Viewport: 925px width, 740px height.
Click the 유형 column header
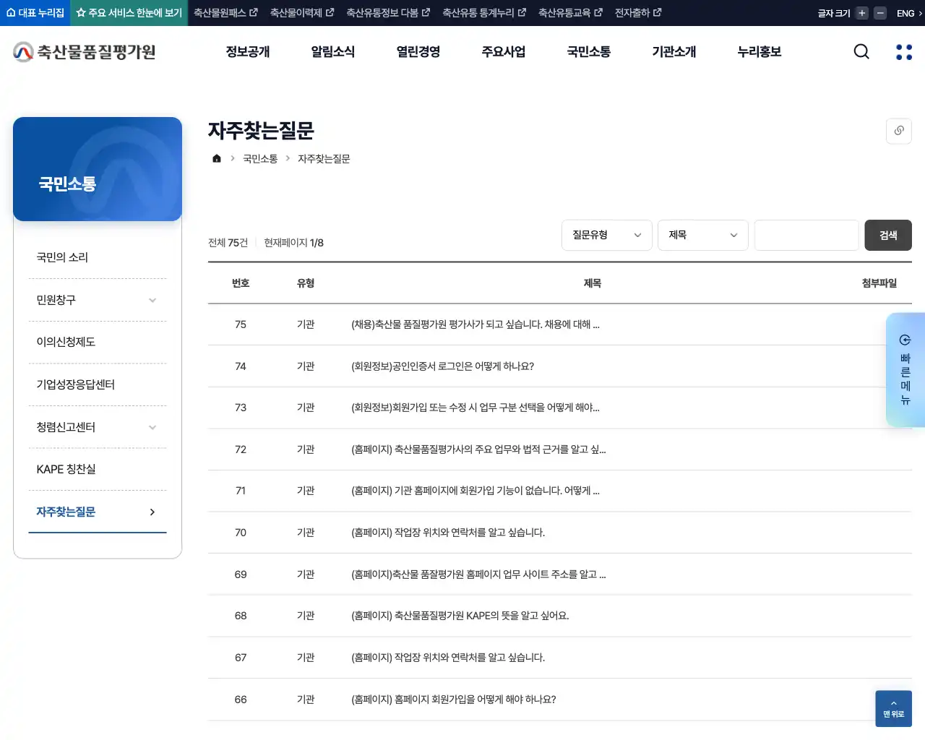click(x=306, y=283)
